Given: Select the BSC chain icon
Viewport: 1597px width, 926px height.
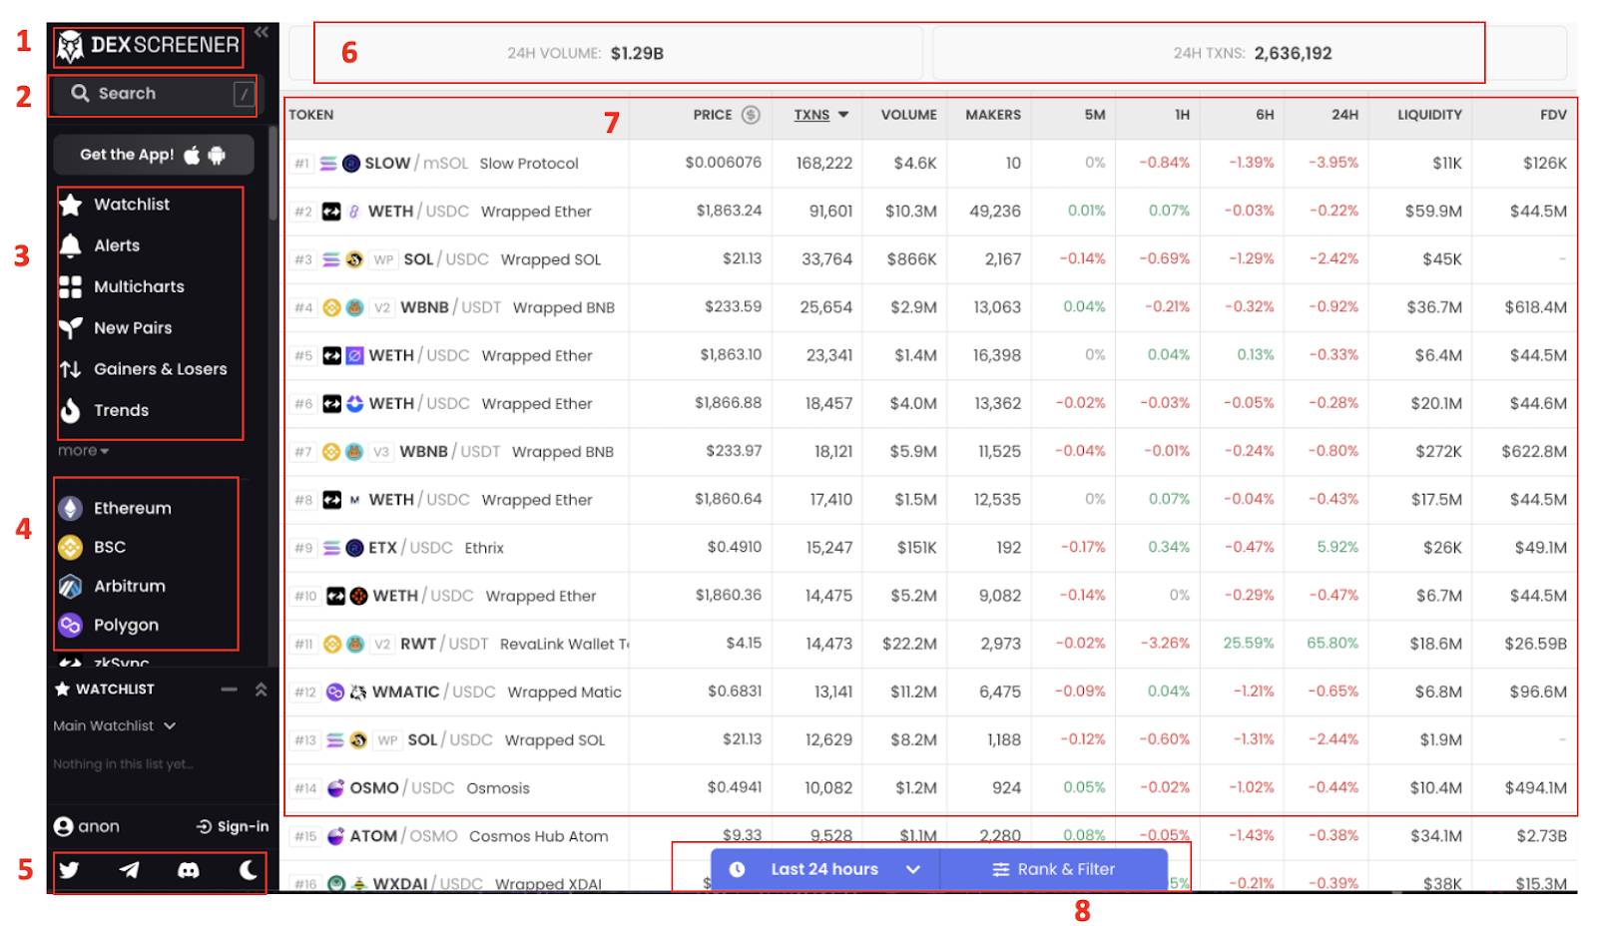Looking at the screenshot, I should (x=70, y=547).
